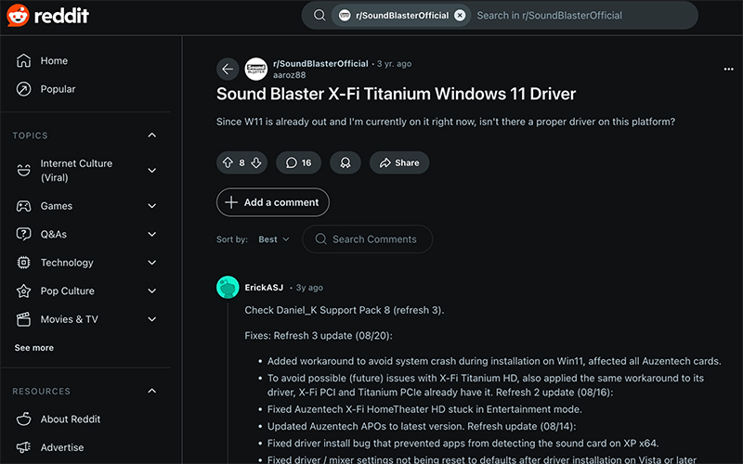Open ErickASJ's avatar
The width and height of the screenshot is (743, 464).
pos(228,288)
